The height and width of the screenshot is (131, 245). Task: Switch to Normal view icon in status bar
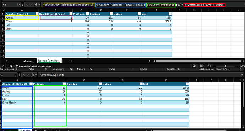coord(194,66)
